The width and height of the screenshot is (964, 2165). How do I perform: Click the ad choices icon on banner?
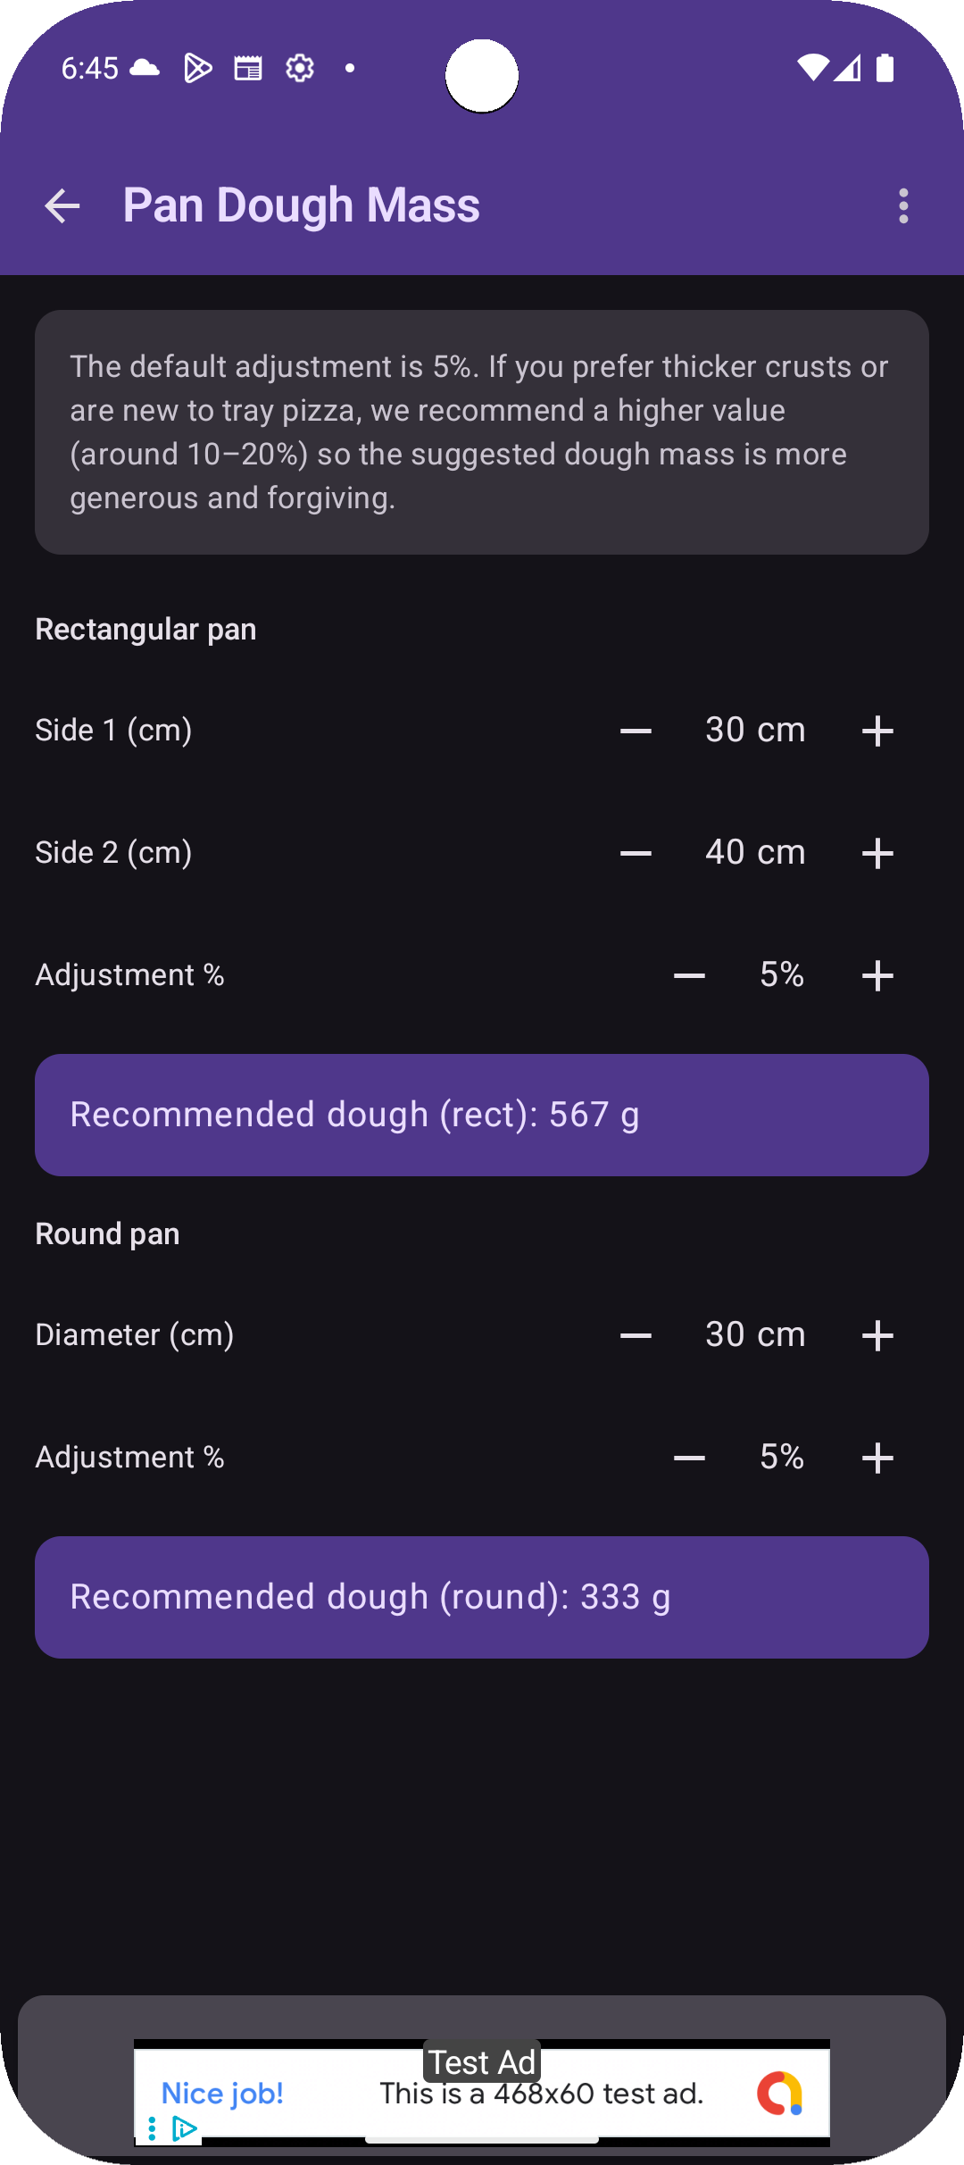click(183, 2129)
